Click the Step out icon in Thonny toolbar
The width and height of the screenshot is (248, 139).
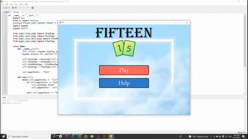25,8
